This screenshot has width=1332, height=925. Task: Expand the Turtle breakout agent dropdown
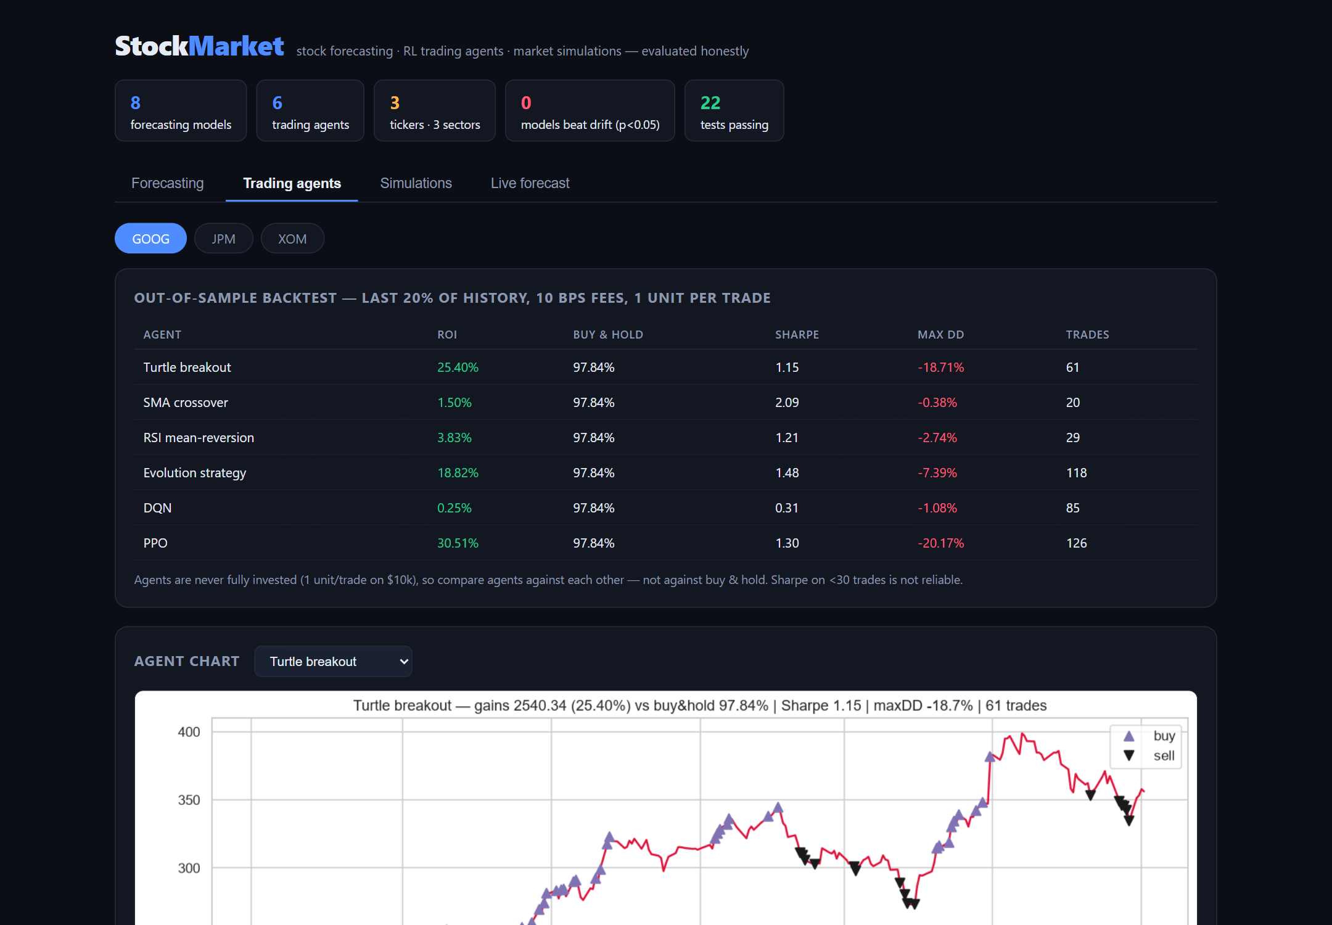(333, 662)
